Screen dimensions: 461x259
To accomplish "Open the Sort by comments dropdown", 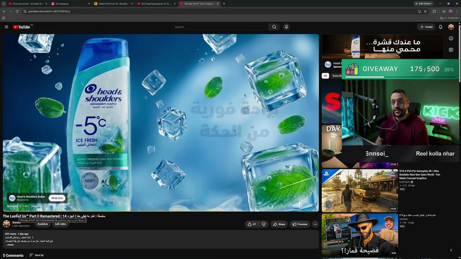I will tap(36, 255).
